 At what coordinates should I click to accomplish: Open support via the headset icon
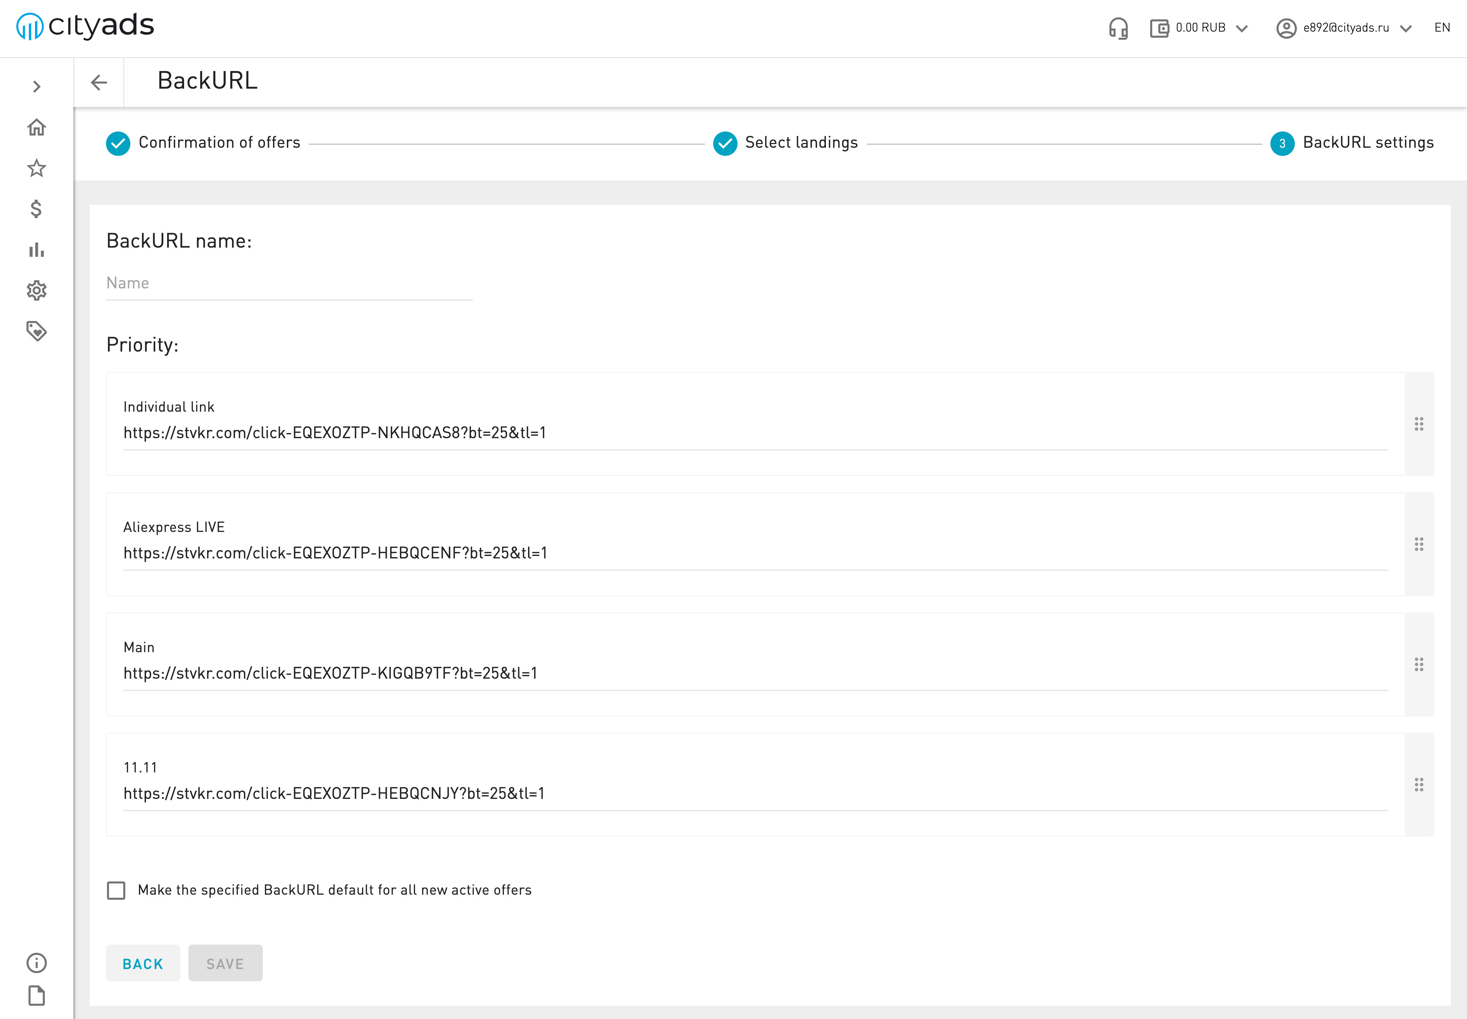tap(1118, 28)
